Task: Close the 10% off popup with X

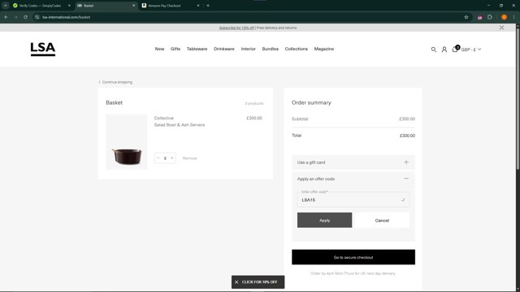Action: [236, 282]
